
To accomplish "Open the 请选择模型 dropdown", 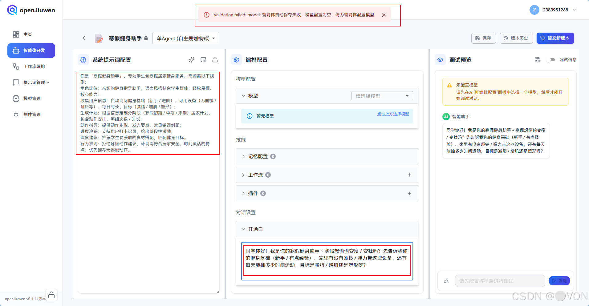I will click(382, 96).
